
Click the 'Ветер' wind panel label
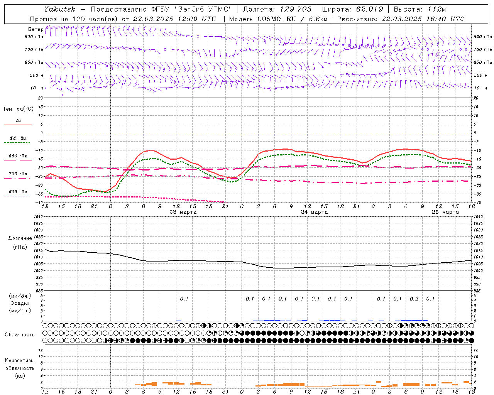point(36,29)
